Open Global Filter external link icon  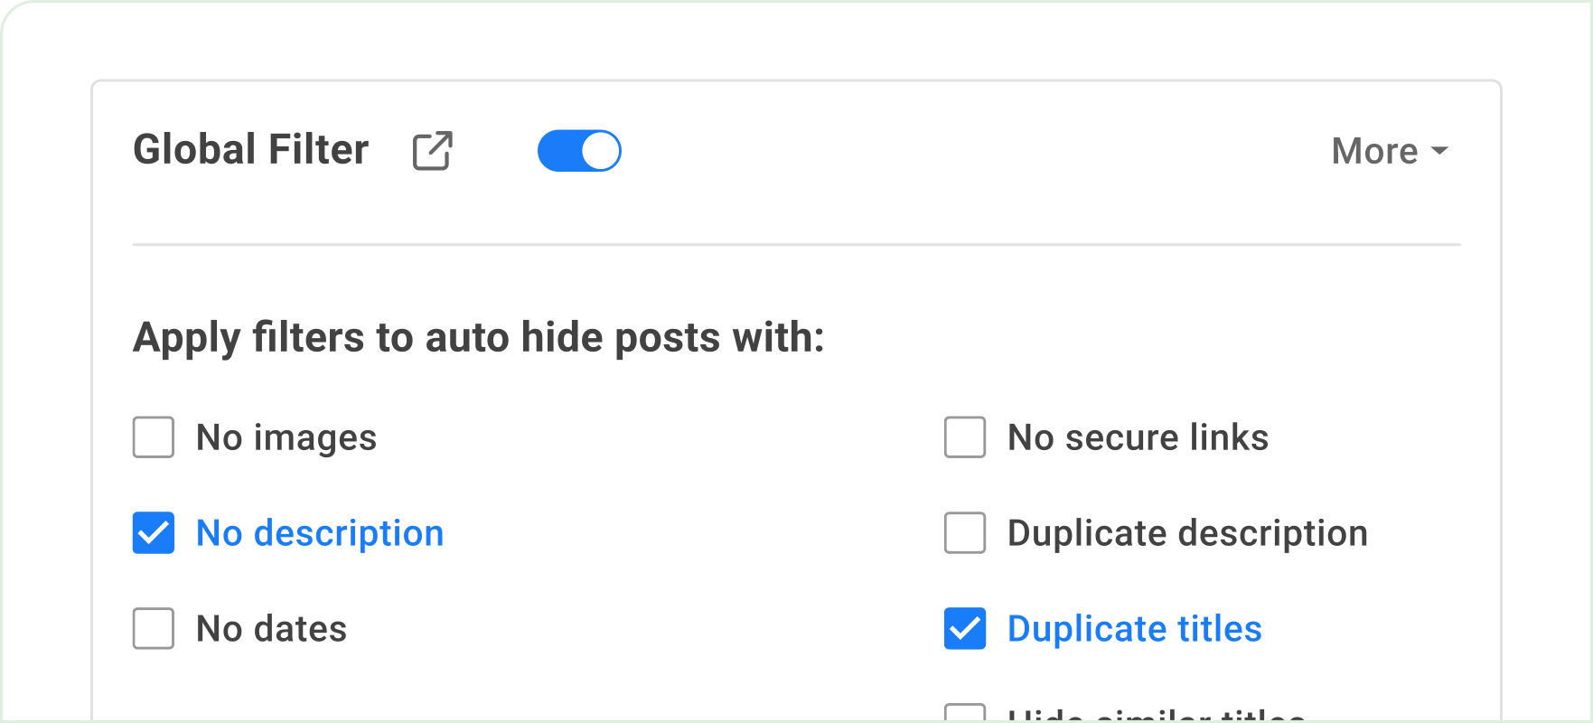pyautogui.click(x=432, y=151)
